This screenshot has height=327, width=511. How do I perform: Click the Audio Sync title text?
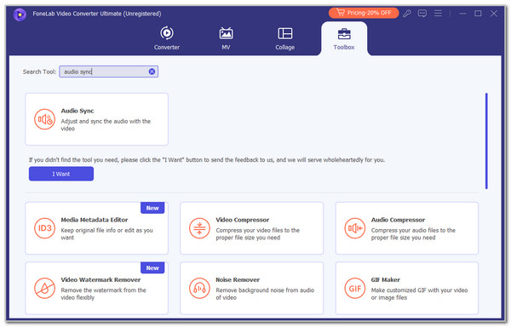[x=78, y=111]
